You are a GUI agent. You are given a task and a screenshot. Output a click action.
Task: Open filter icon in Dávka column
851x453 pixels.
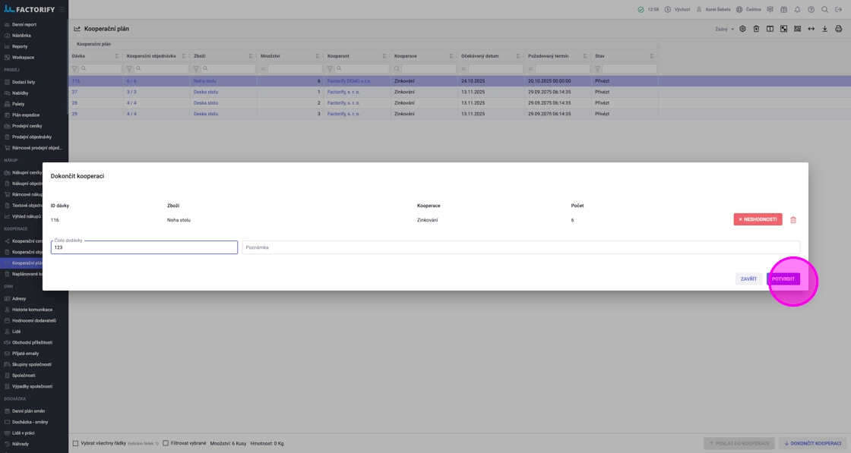pos(75,69)
